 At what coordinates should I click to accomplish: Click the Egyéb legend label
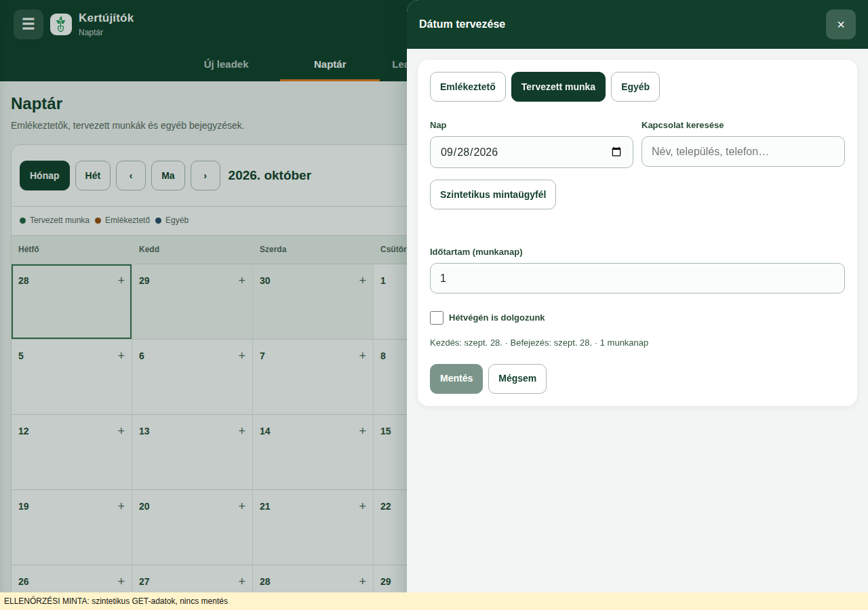click(x=177, y=220)
